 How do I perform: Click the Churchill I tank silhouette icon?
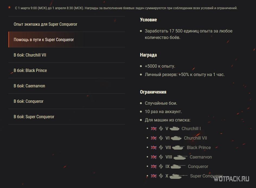coord(174,129)
